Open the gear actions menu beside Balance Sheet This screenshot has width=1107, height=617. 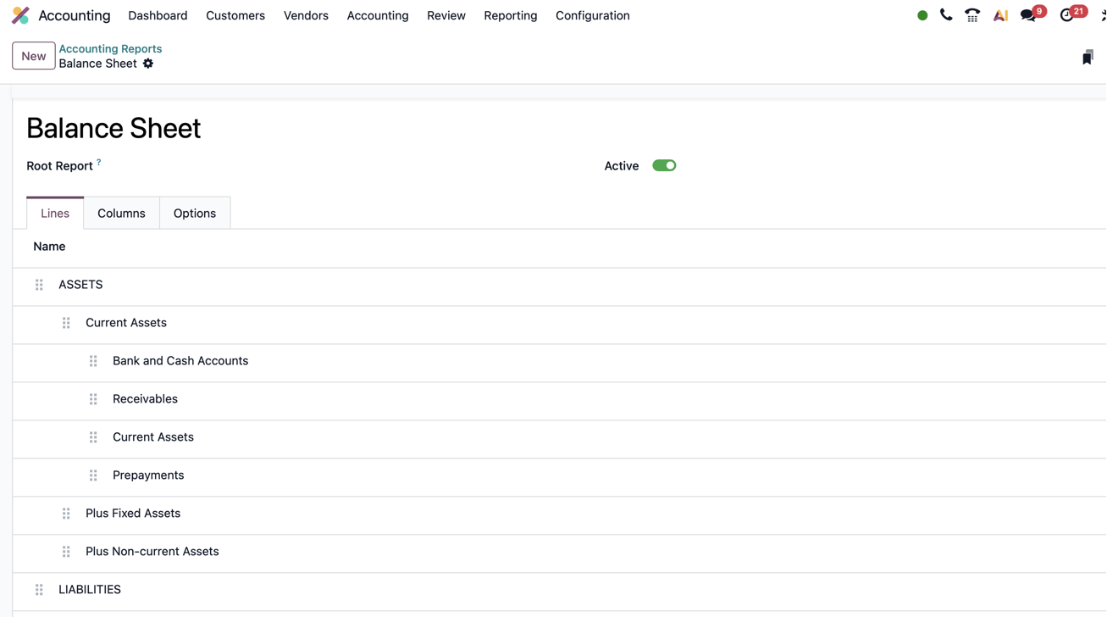[148, 64]
